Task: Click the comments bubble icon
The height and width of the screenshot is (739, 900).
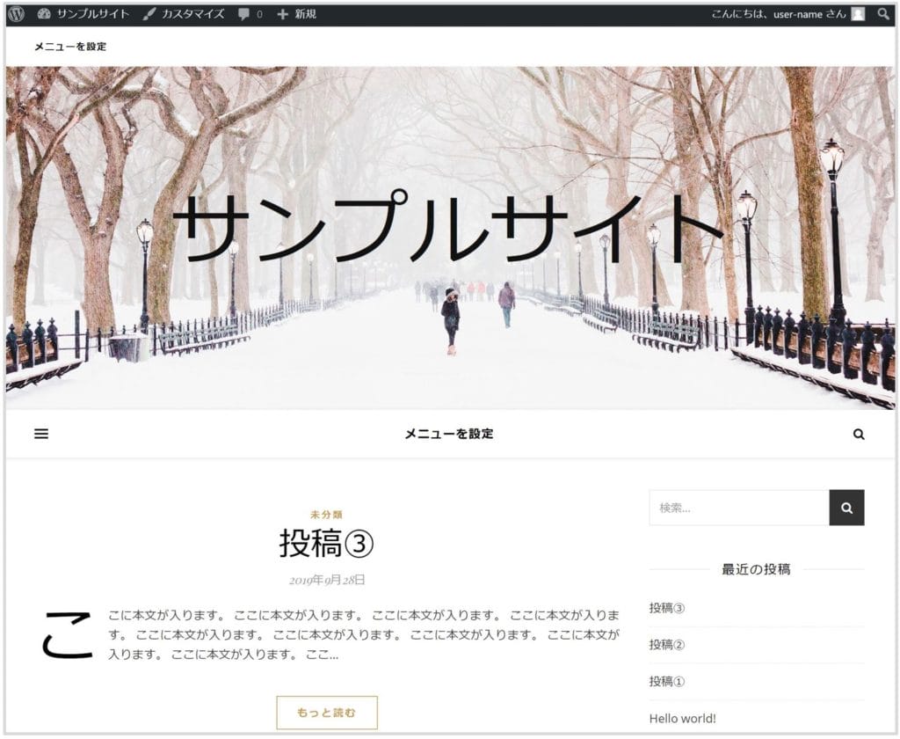Action: (x=244, y=15)
